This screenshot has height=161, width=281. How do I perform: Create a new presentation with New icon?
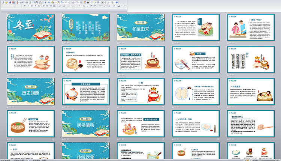pyautogui.click(x=3, y=2)
